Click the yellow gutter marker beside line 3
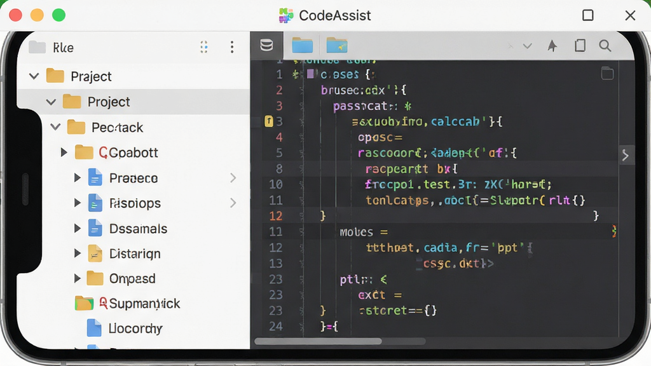This screenshot has height=366, width=651. tap(269, 121)
